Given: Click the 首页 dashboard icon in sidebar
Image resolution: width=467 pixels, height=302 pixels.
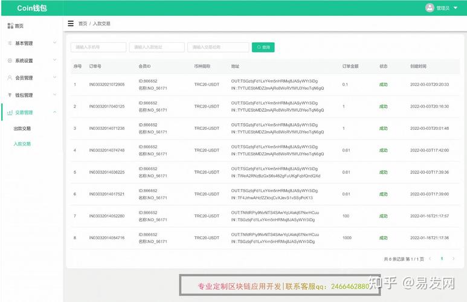Looking at the screenshot, I should coord(10,26).
